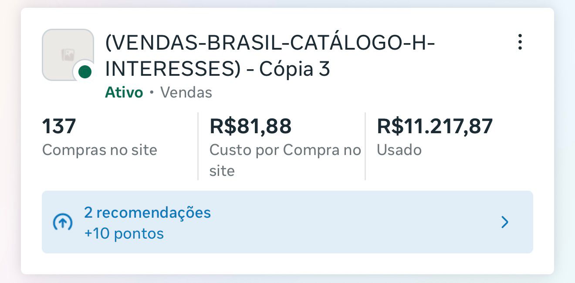This screenshot has width=575, height=283.
Task: Click the divider between purchases and cost metrics
Action: click(x=198, y=146)
